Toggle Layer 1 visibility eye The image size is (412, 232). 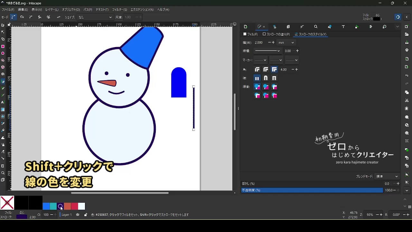click(78, 215)
